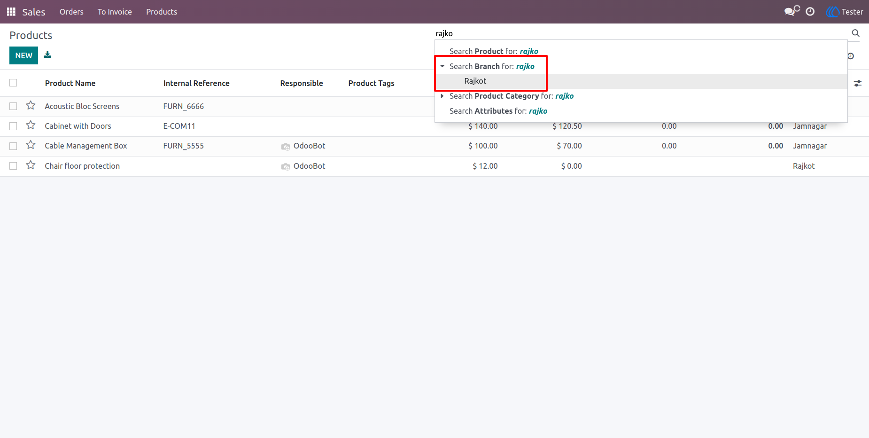
Task: Expand the Search Product Category arrow
Action: pyautogui.click(x=442, y=96)
